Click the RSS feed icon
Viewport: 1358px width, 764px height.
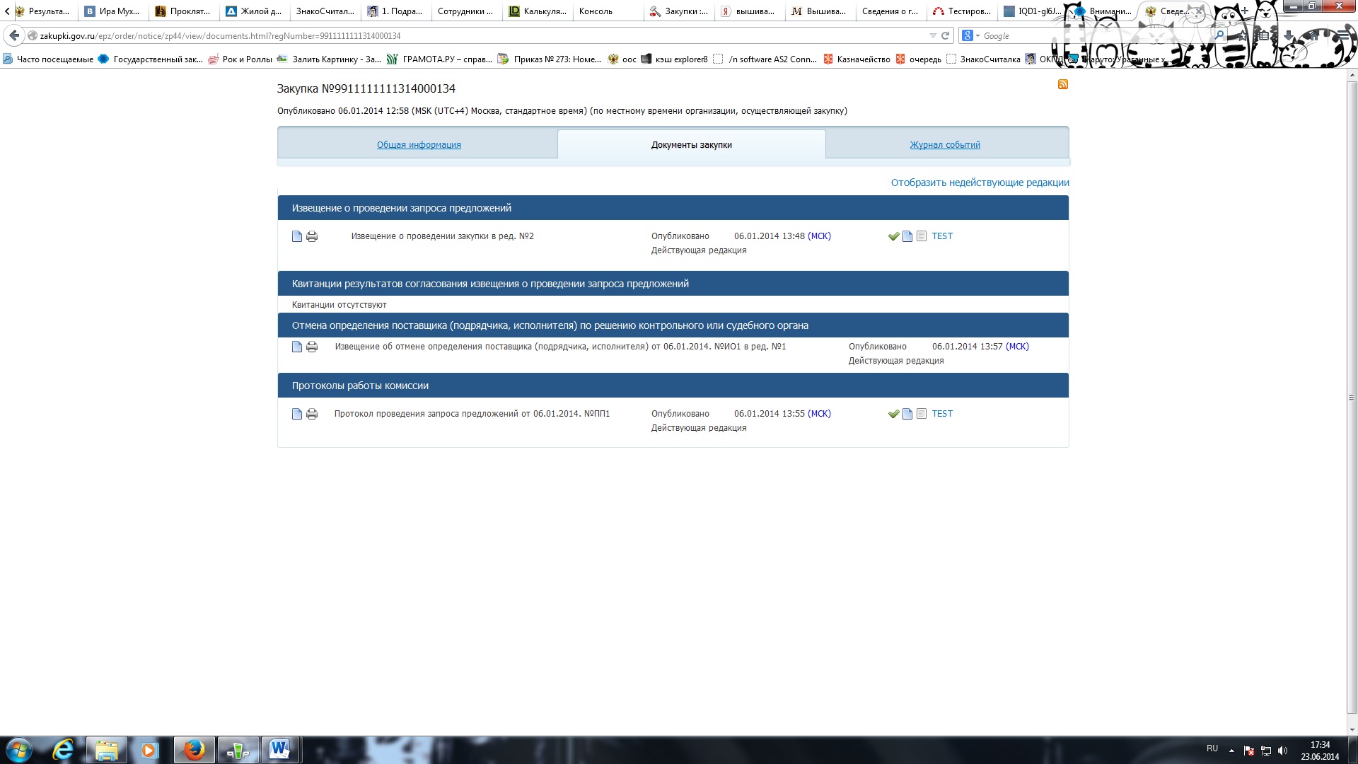click(x=1062, y=85)
